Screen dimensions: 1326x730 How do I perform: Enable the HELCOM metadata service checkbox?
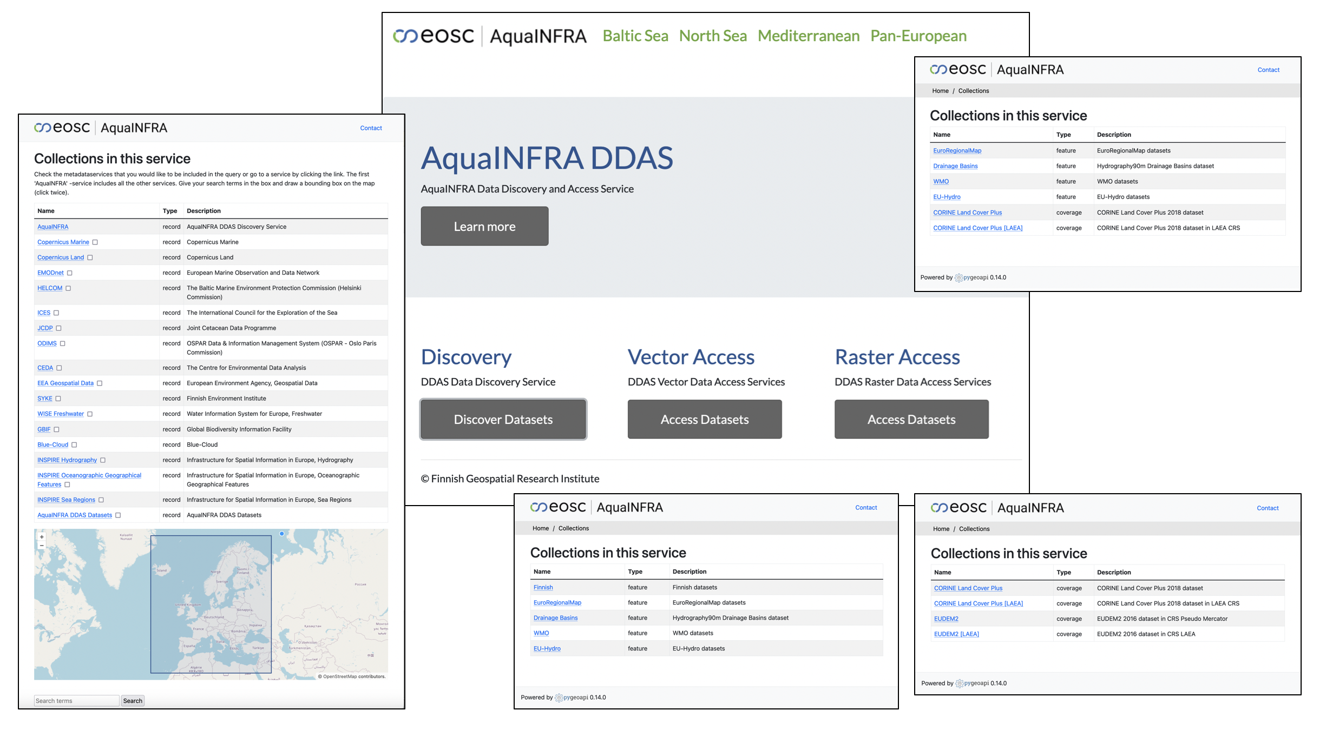(x=68, y=288)
